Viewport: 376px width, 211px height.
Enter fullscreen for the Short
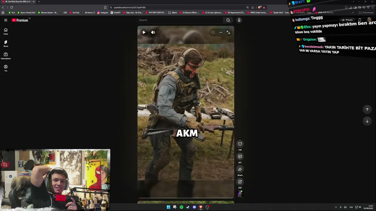click(x=228, y=33)
